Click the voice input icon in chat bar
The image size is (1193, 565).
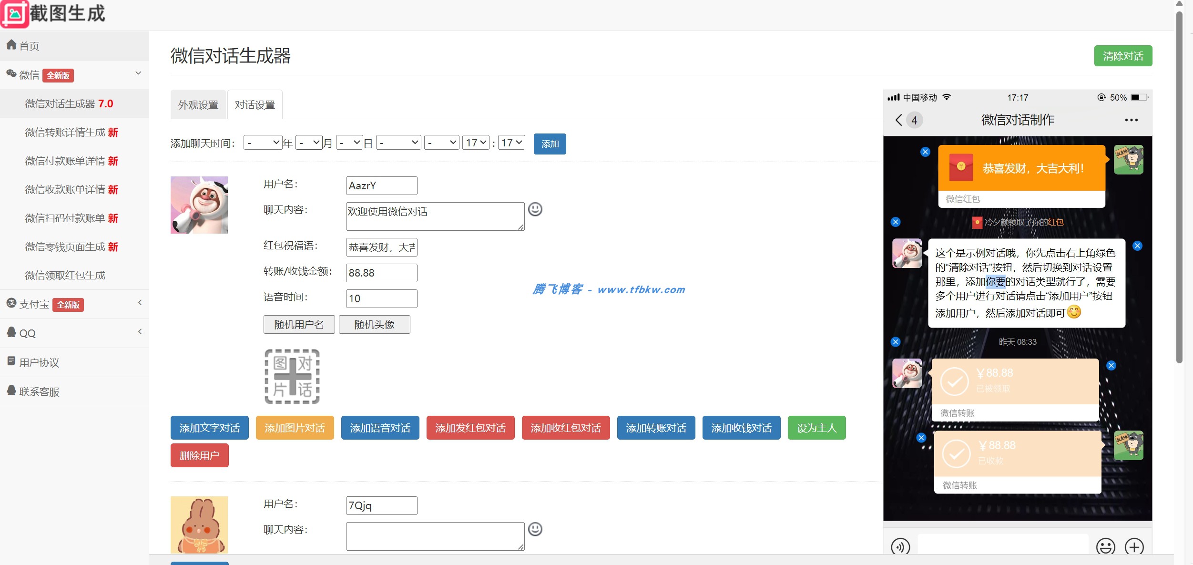900,546
